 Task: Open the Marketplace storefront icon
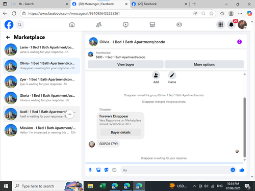152,24
